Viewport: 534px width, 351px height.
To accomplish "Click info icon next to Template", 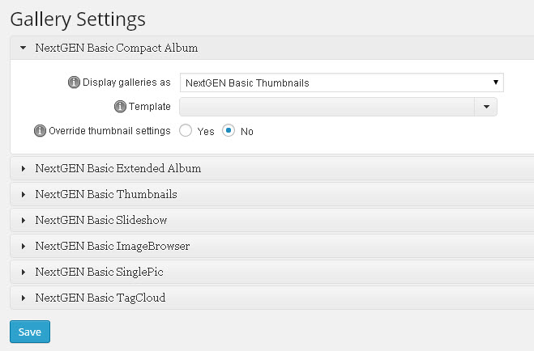I will 120,107.
